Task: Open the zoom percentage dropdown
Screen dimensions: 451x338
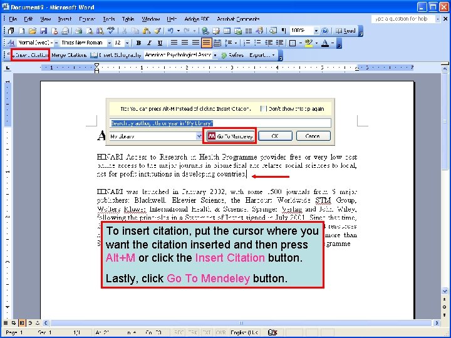Action: [316, 31]
